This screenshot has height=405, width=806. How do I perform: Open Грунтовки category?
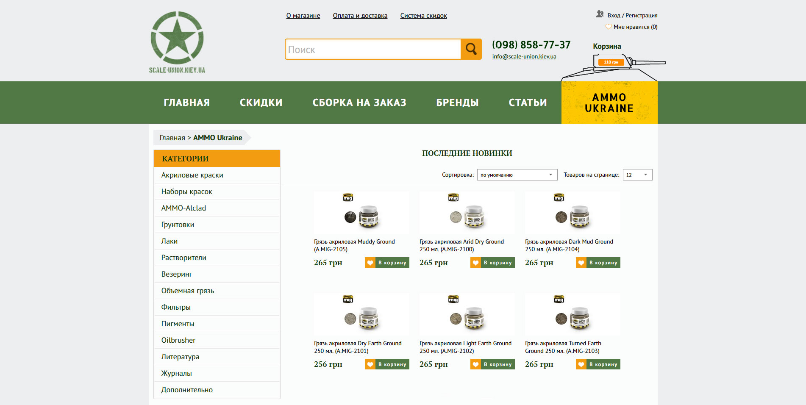tap(217, 225)
